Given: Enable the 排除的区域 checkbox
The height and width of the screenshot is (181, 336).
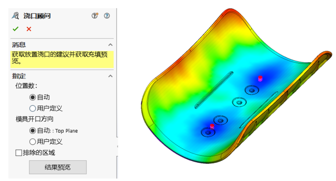Looking at the screenshot, I should coord(19,153).
